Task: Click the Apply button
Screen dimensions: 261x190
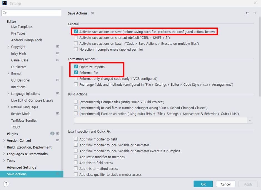Action: click(248, 184)
